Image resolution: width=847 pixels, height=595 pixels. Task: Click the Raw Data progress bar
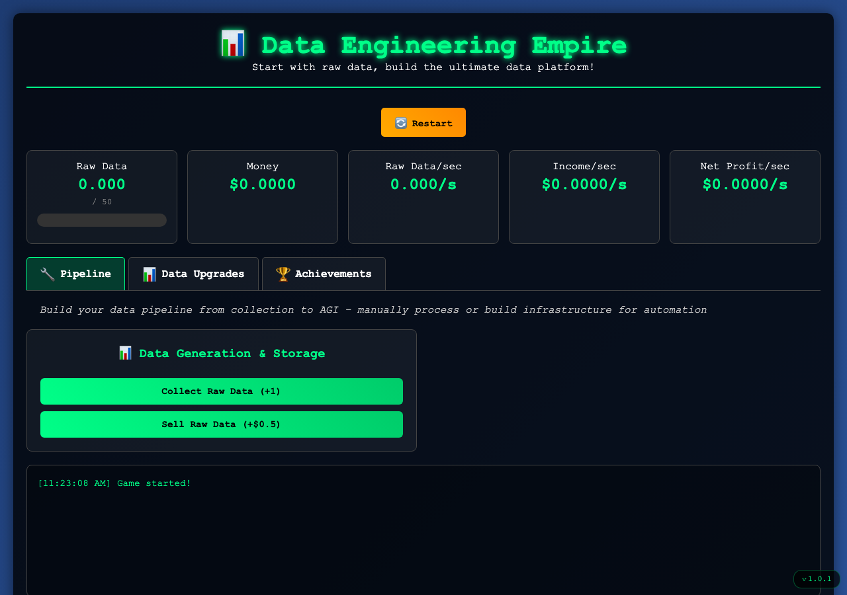pos(101,219)
